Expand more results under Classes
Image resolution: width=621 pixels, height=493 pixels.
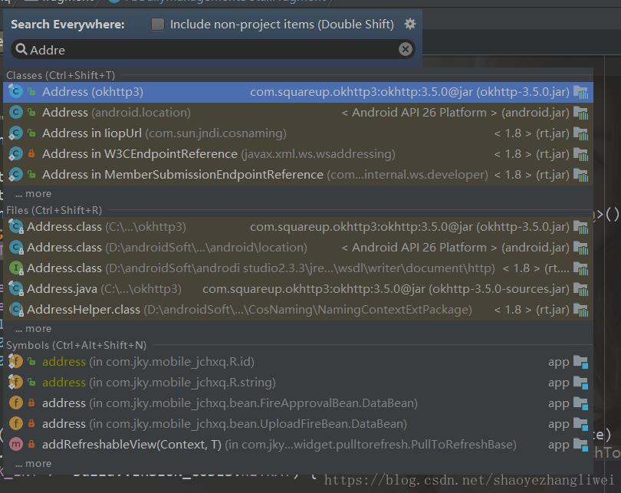[33, 194]
